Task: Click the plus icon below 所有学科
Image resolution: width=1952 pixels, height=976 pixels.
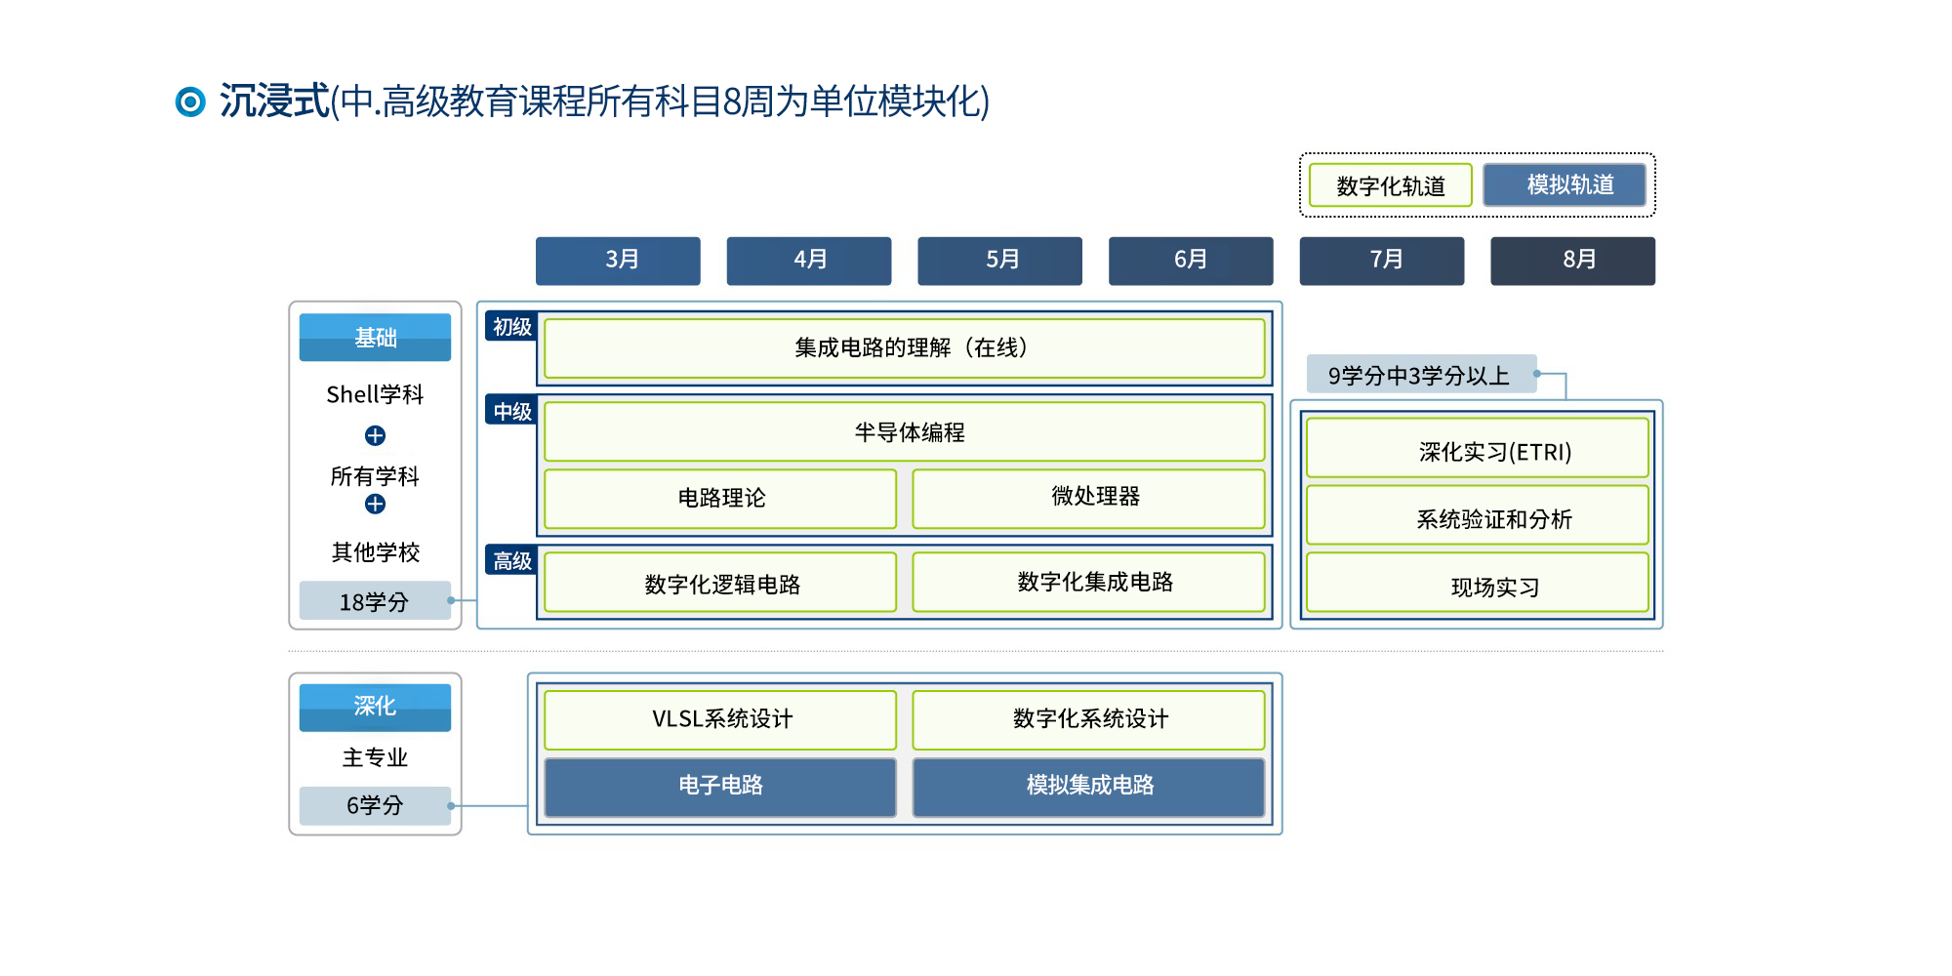Action: (x=375, y=504)
